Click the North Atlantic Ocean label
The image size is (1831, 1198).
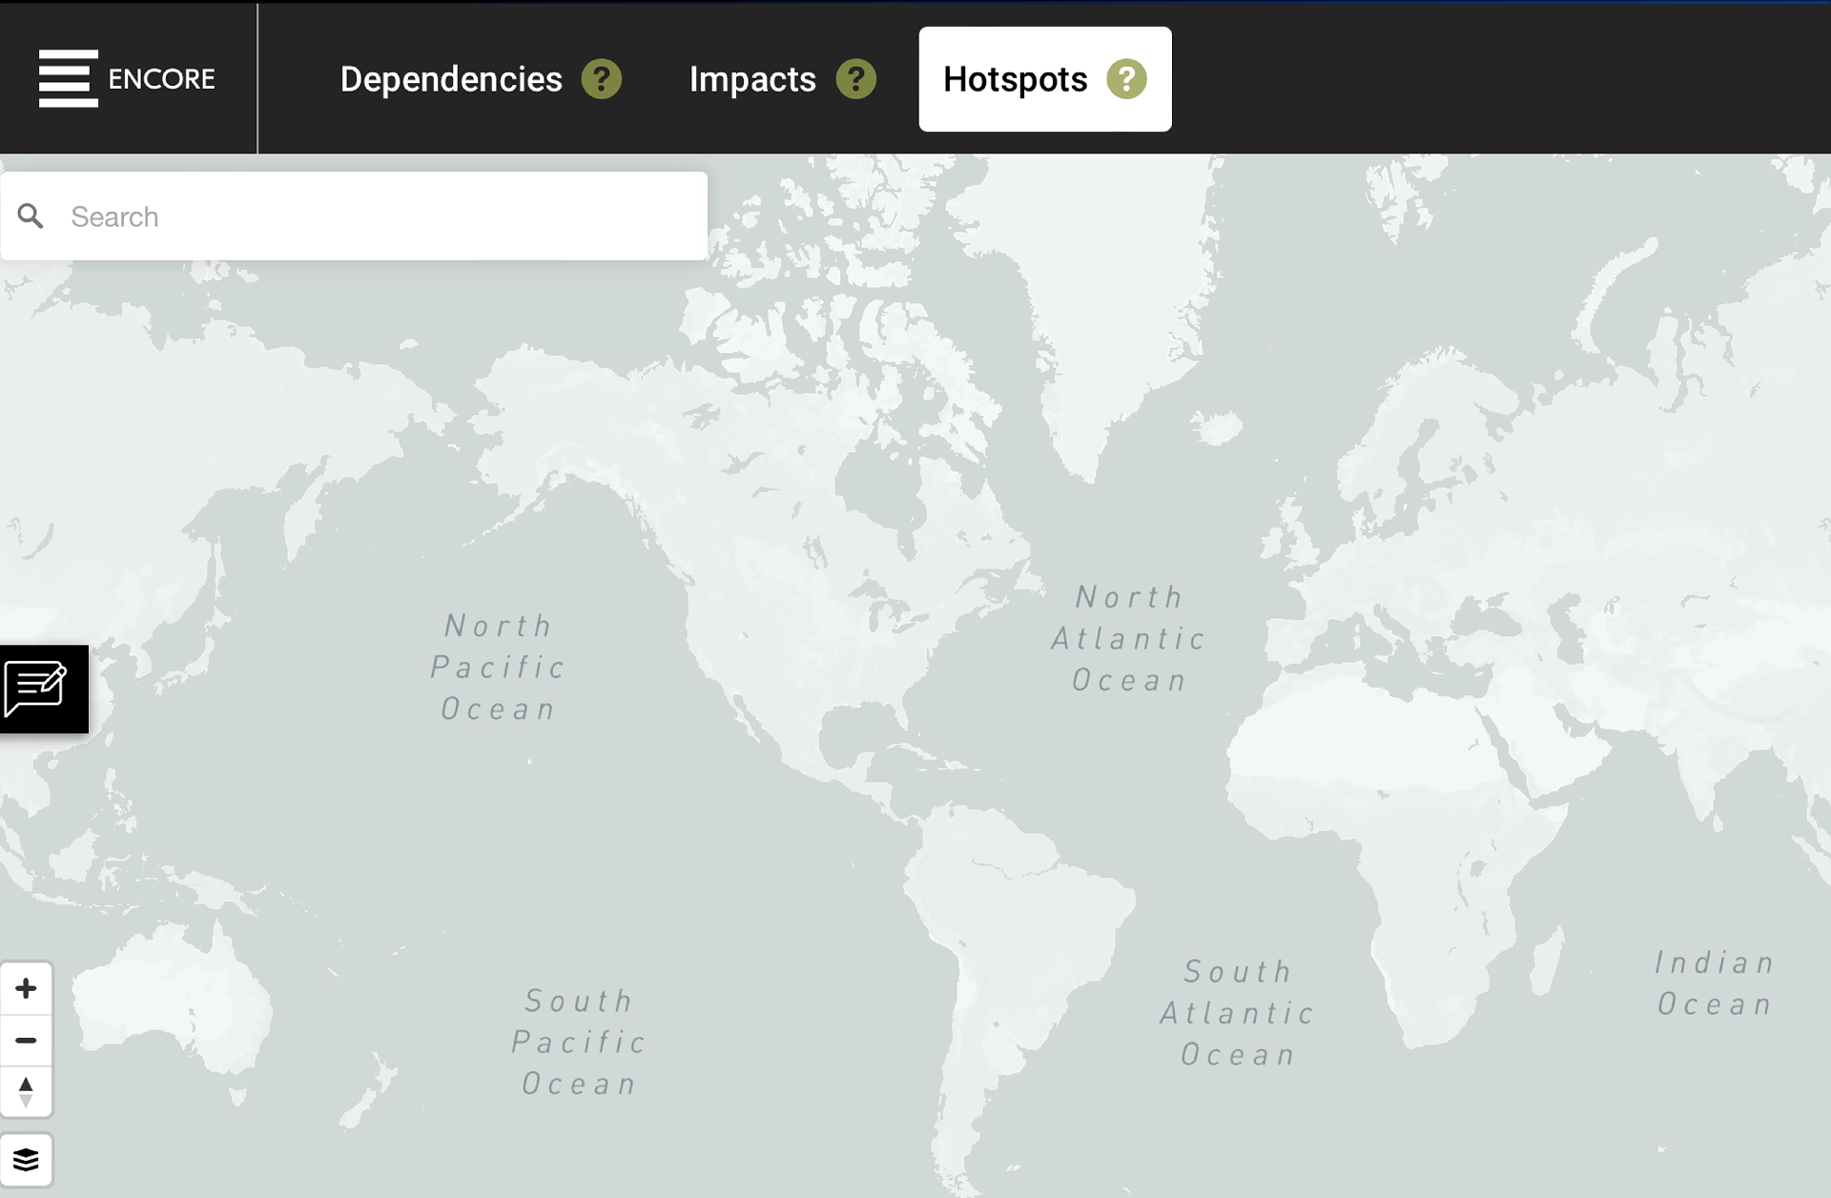(1129, 638)
